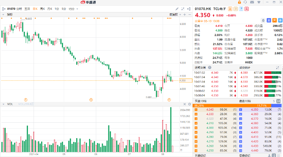Click the 买盘经纪 bid broker label
The height and width of the screenshot is (157, 283).
(x=200, y=155)
